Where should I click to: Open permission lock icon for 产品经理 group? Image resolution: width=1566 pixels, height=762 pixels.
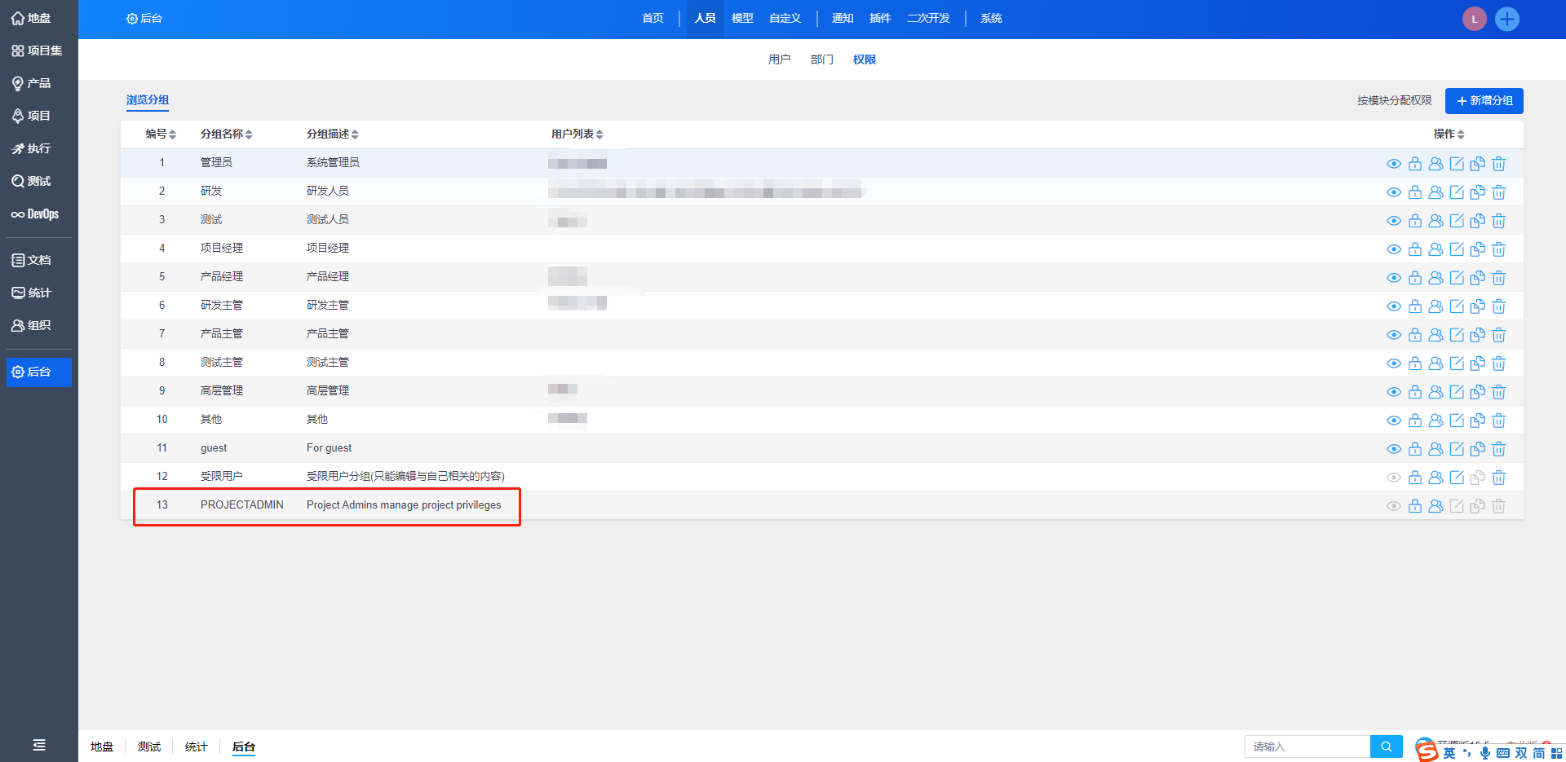[x=1415, y=278]
